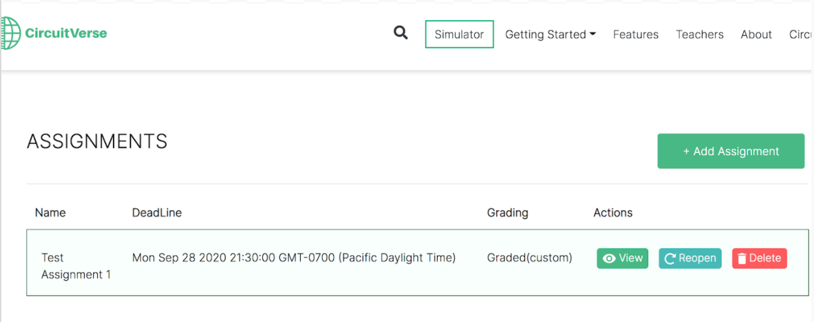This screenshot has height=322, width=814.
Task: Click the circular arrow Reopen icon
Action: (x=670, y=259)
